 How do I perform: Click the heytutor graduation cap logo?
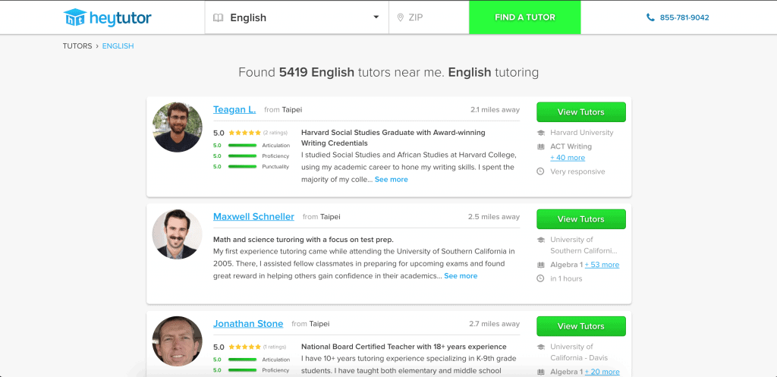75,17
